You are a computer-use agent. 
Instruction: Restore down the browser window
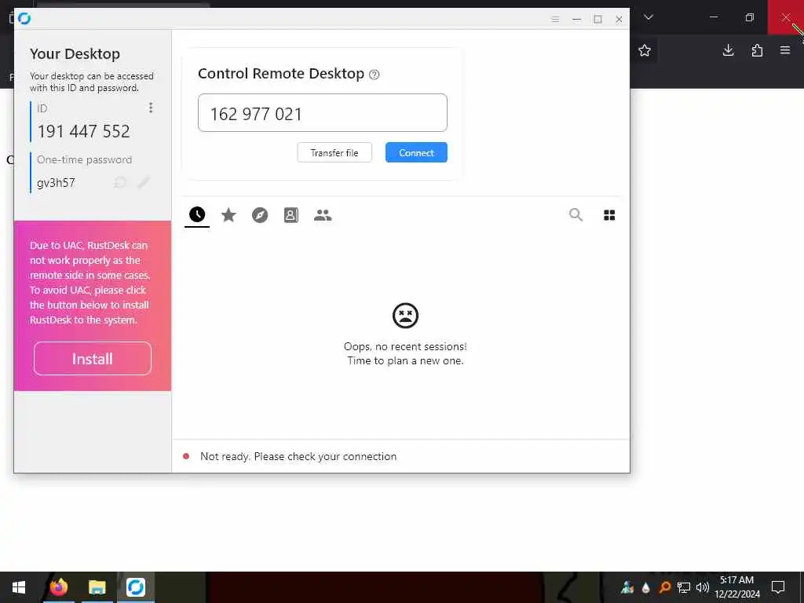(750, 17)
